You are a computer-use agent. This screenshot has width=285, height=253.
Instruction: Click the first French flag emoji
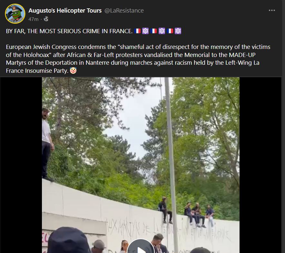coord(137,31)
